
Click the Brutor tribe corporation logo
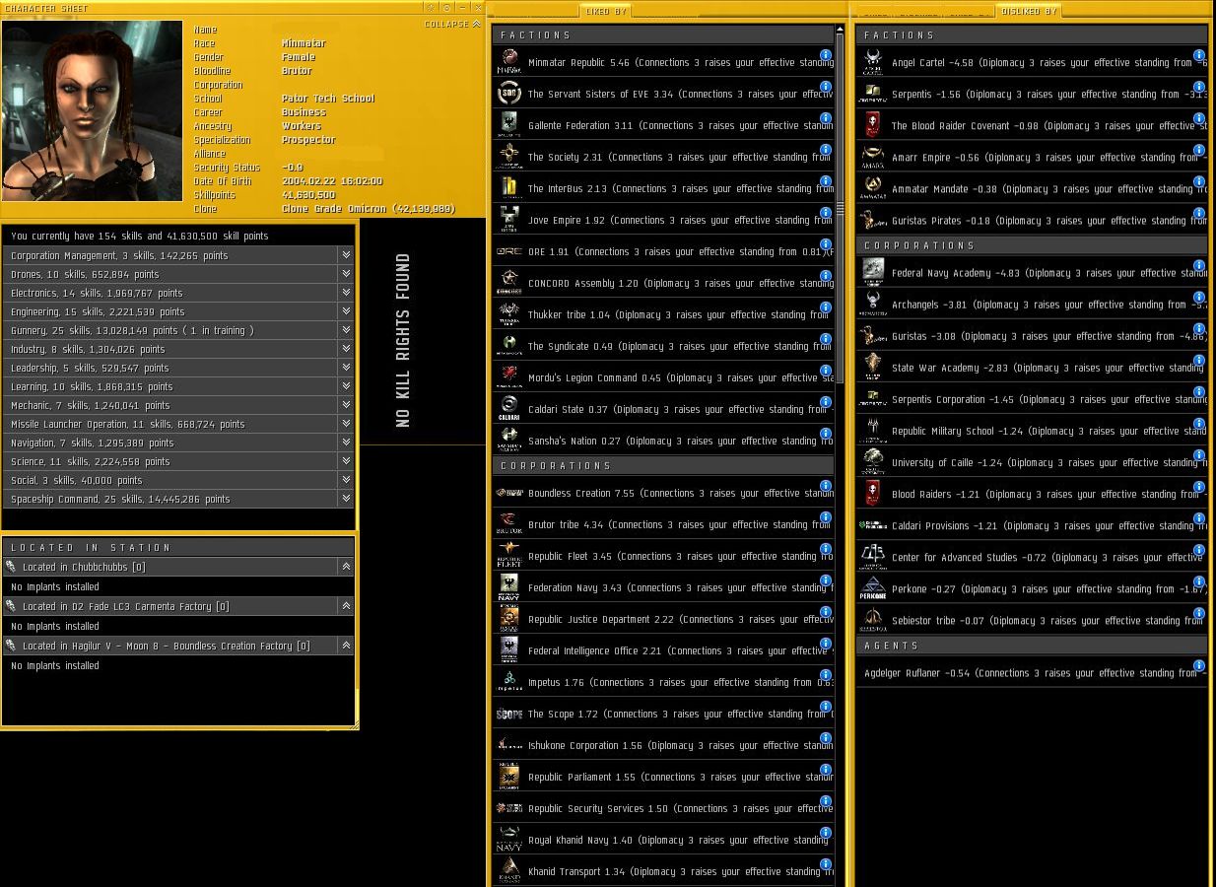508,524
